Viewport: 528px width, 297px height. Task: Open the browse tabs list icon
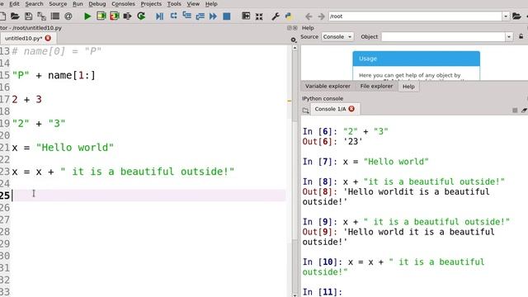click(55, 16)
